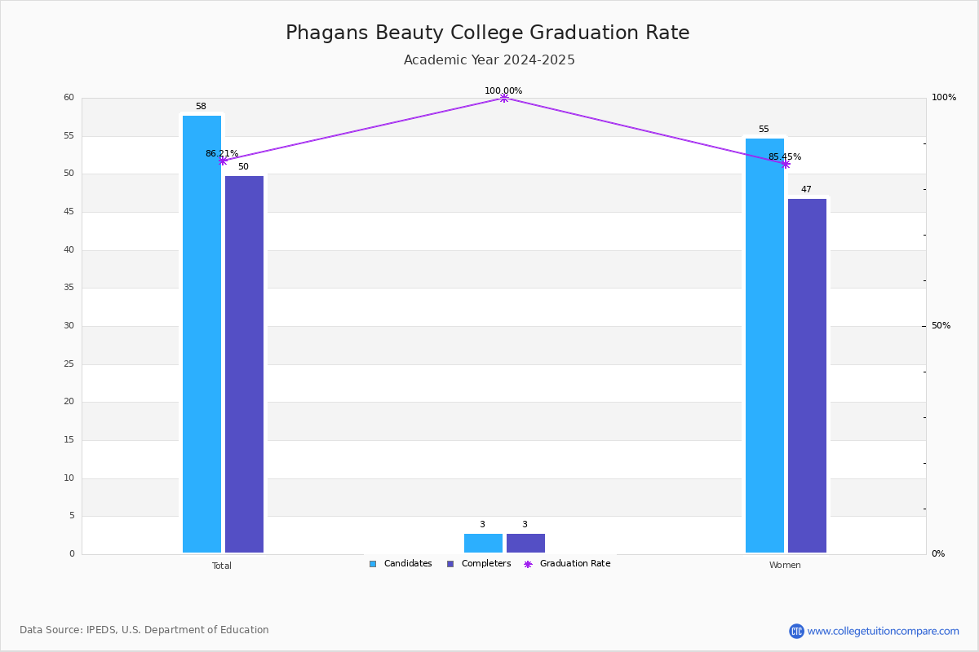The height and width of the screenshot is (652, 979).
Task: Click the small purple completers bar labeled 3
Action: coord(525,543)
